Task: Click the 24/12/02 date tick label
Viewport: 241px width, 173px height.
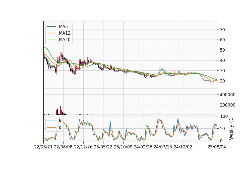Action: [183, 147]
